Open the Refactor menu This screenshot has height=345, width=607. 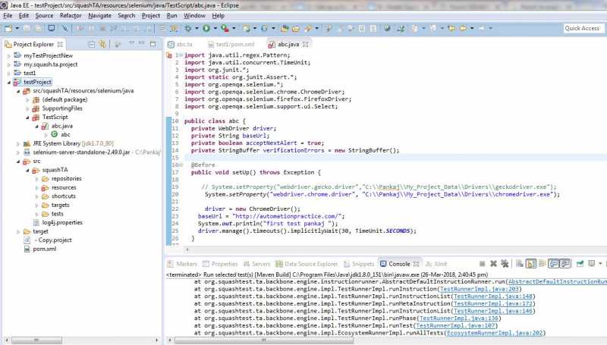(x=71, y=15)
